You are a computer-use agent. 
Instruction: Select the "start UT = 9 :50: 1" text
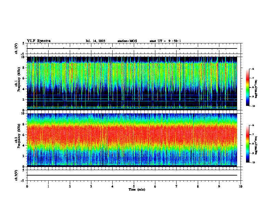tap(165, 41)
